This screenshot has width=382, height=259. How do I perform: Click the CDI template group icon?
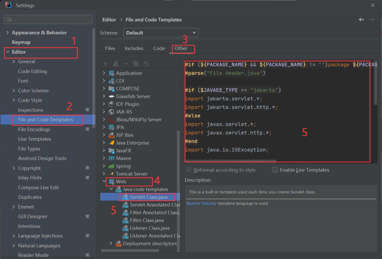pos(111,81)
